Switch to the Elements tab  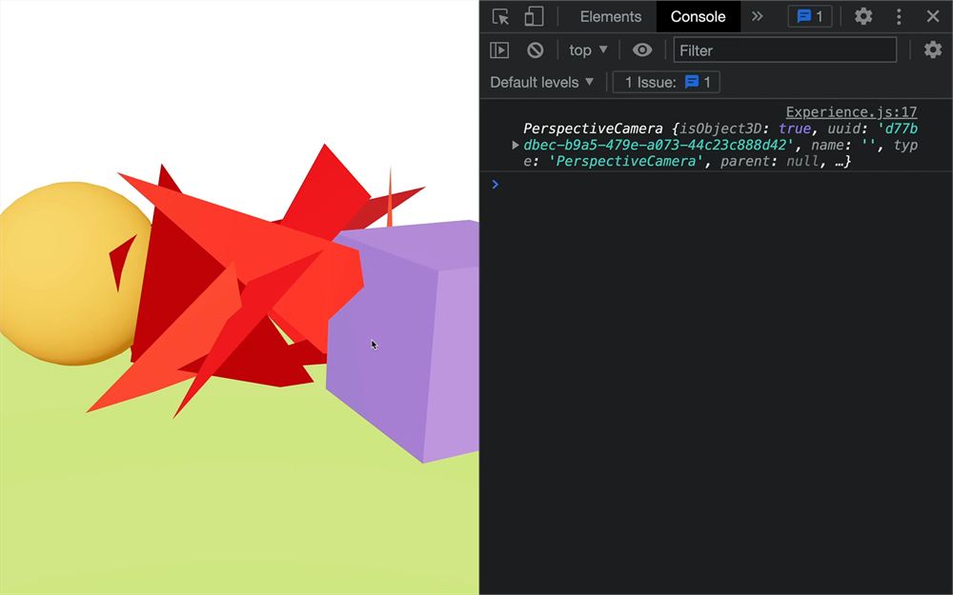(610, 16)
